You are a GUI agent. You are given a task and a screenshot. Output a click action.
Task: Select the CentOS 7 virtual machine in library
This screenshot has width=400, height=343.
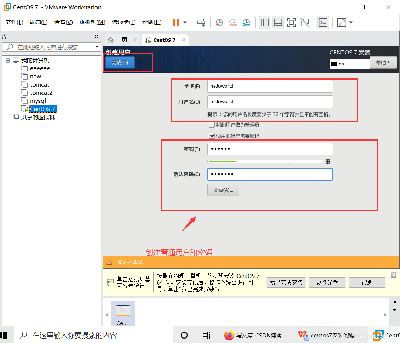click(x=43, y=109)
